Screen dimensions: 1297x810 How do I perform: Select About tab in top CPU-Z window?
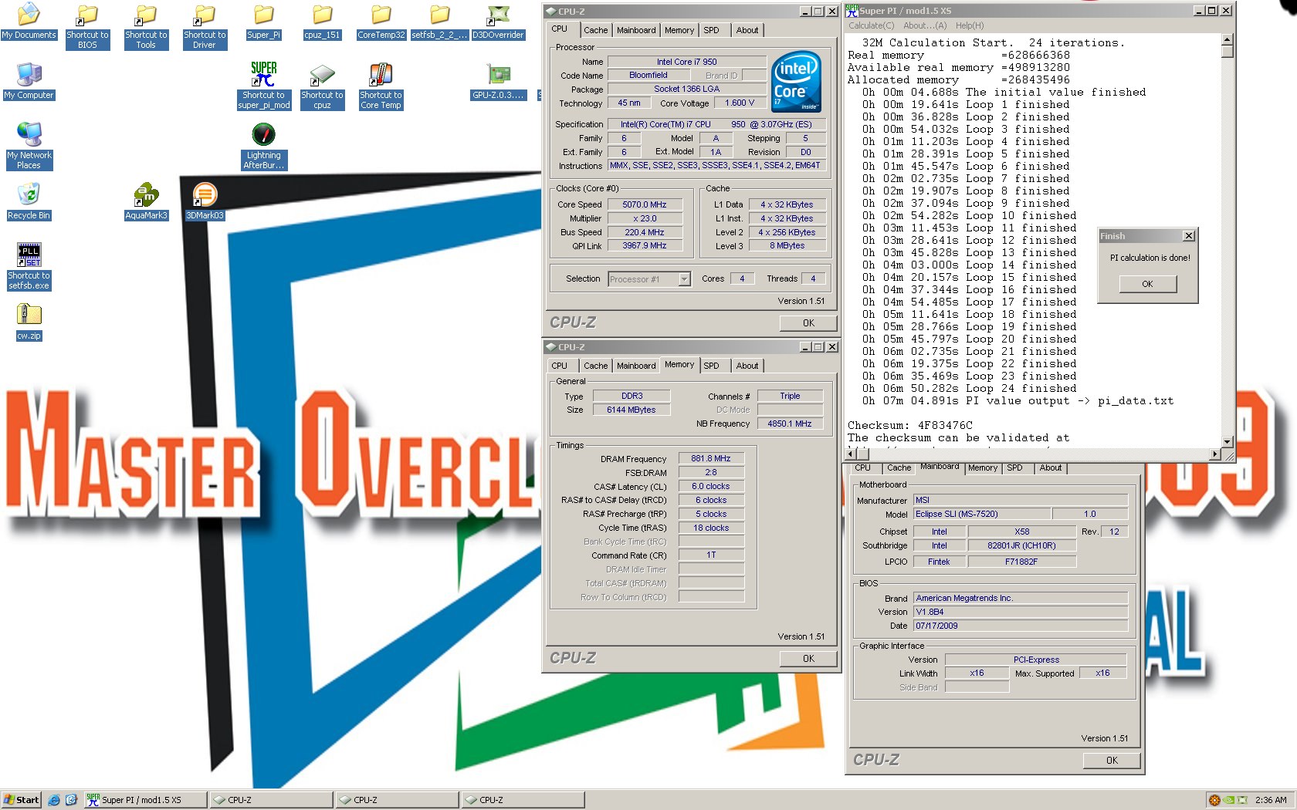click(x=747, y=30)
